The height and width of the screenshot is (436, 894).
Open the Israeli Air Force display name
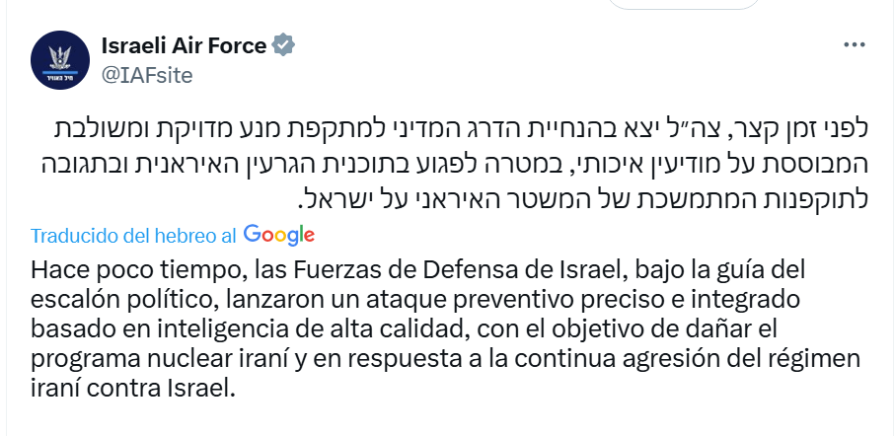click(x=184, y=45)
